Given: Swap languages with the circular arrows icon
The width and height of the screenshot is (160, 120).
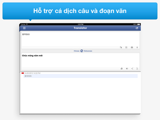Looking at the screenshot, I should (x=82, y=51).
